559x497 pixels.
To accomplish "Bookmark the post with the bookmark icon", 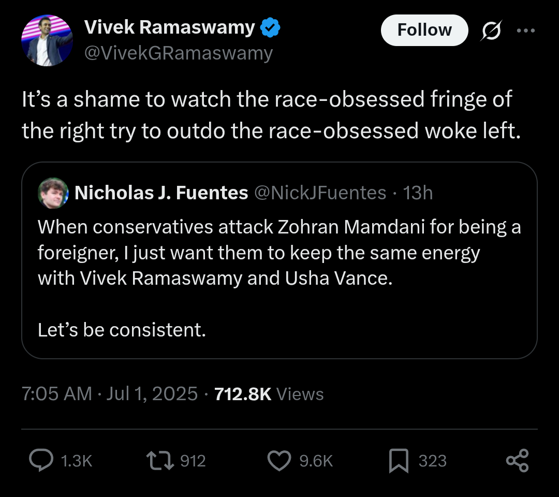I will point(399,461).
